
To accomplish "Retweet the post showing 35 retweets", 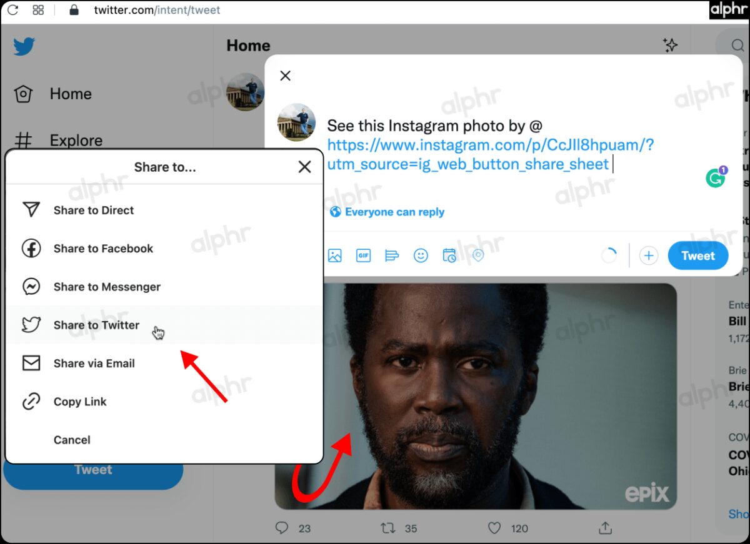I will 390,528.
